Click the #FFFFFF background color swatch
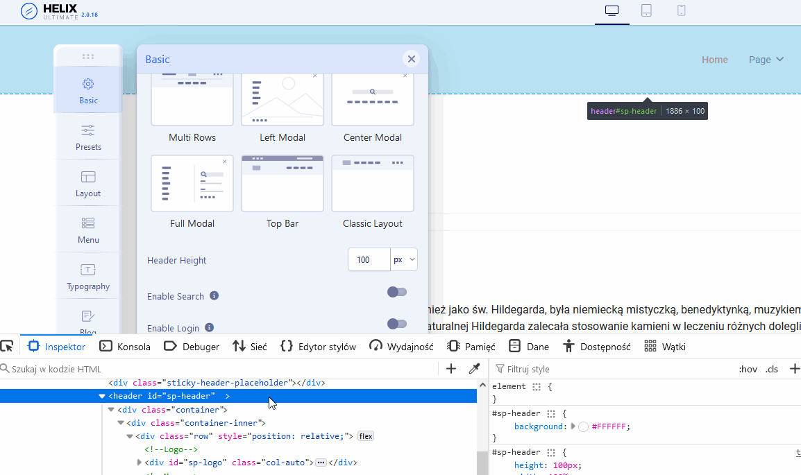Image resolution: width=801 pixels, height=475 pixels. pyautogui.click(x=583, y=426)
